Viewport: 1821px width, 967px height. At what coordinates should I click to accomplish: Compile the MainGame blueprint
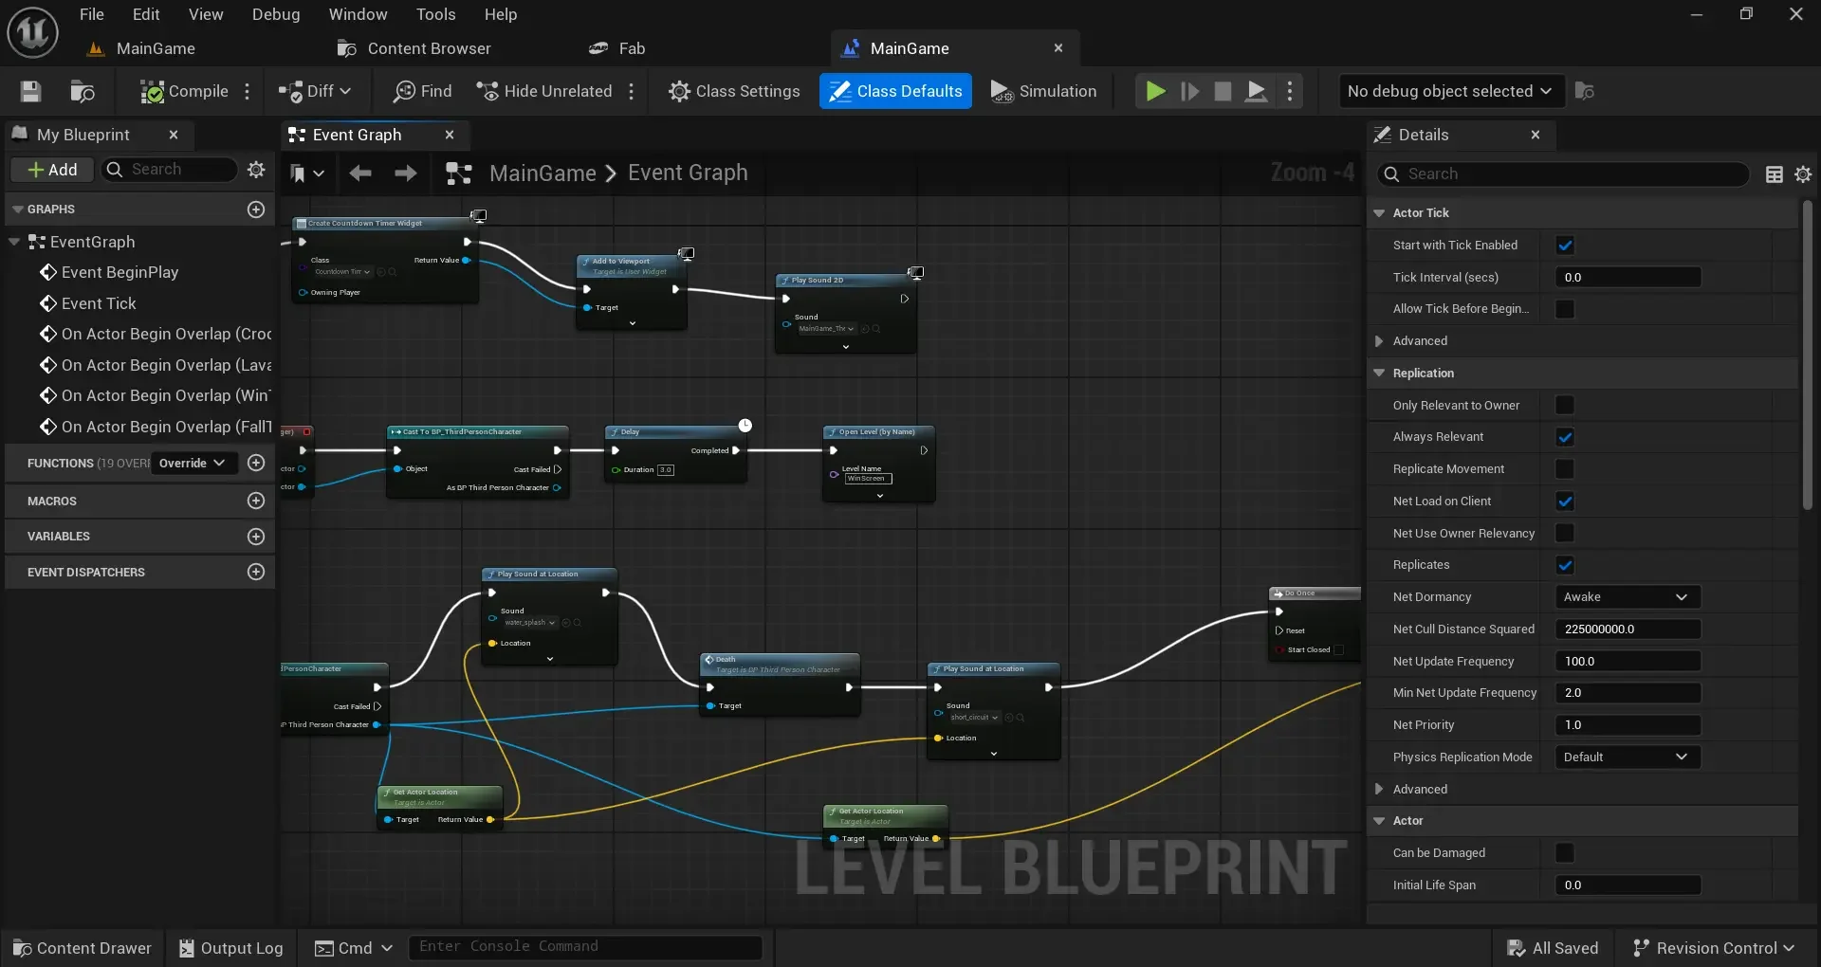point(184,91)
